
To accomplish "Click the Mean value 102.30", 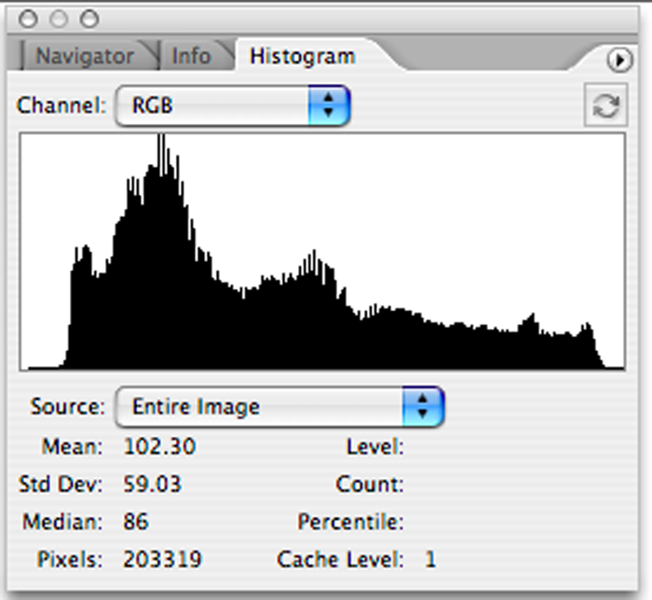I will pyautogui.click(x=159, y=446).
